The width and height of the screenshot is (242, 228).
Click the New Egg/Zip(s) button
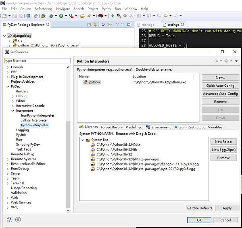pyautogui.click(x=223, y=150)
